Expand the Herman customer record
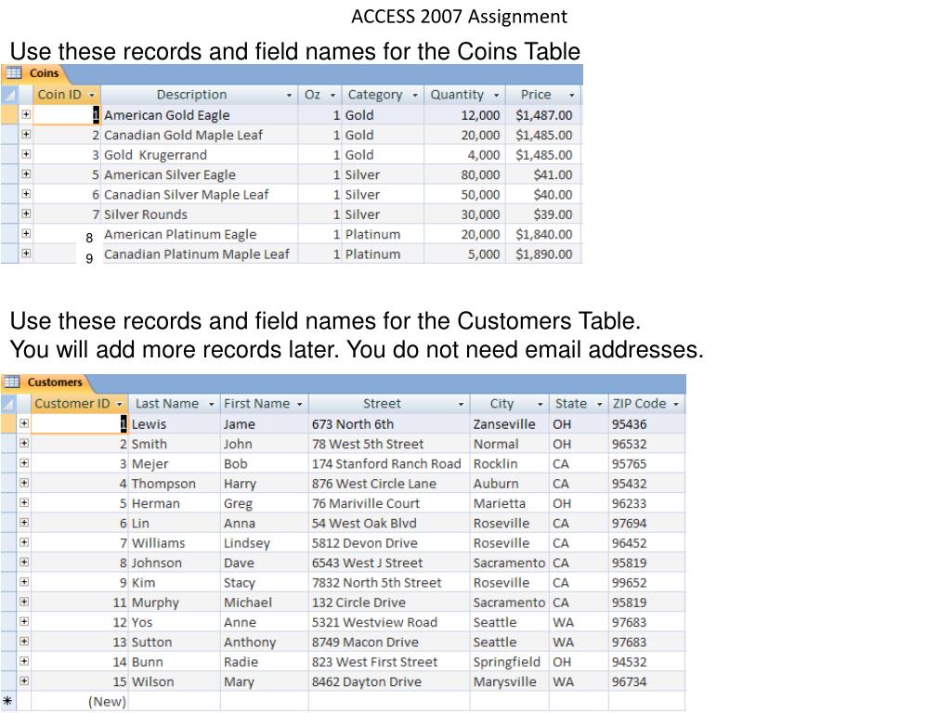 (x=23, y=502)
